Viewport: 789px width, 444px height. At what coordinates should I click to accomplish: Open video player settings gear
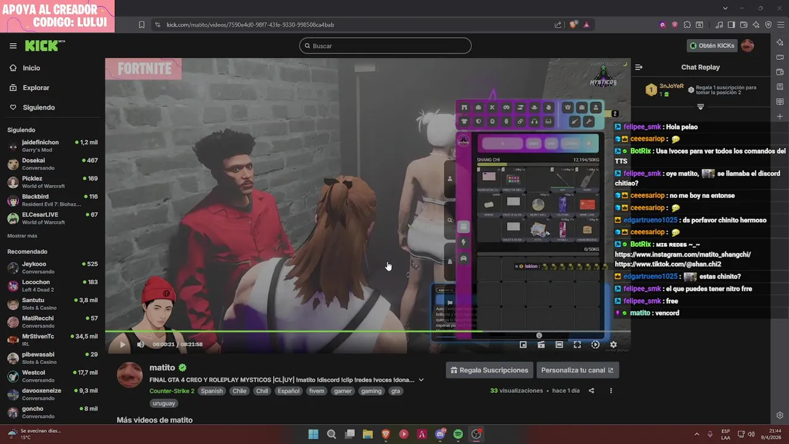(x=613, y=345)
